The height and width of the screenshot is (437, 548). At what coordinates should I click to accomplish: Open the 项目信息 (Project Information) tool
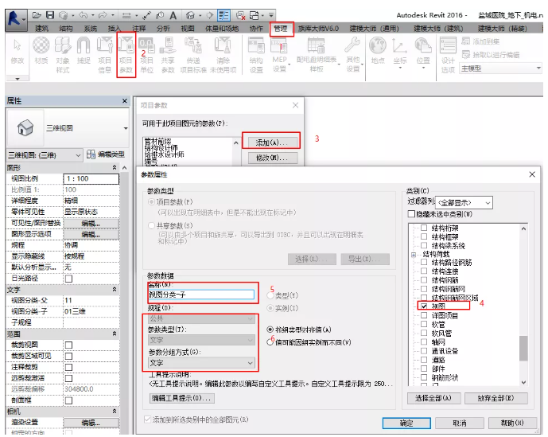(x=104, y=55)
